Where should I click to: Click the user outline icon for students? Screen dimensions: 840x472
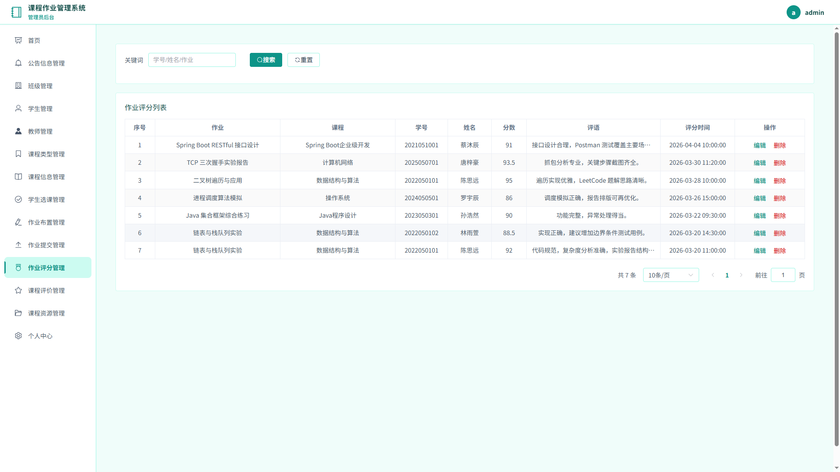[18, 108]
